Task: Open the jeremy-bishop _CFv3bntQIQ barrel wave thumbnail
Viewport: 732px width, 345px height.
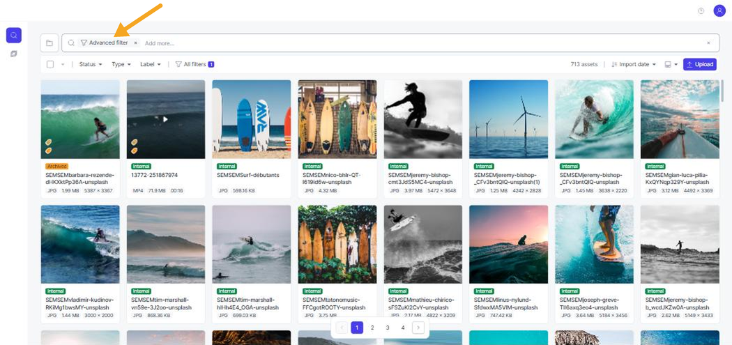Action: pos(594,119)
